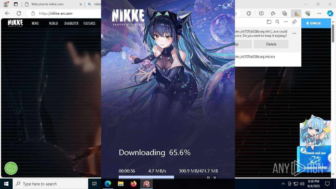Open NEWS in nikke site navigation
The width and height of the screenshot is (336, 189).
35,23
